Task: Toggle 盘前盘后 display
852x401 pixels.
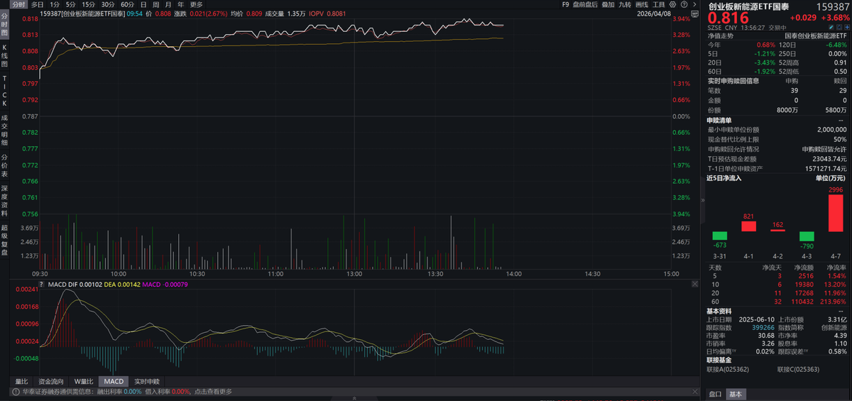Action: coord(586,4)
